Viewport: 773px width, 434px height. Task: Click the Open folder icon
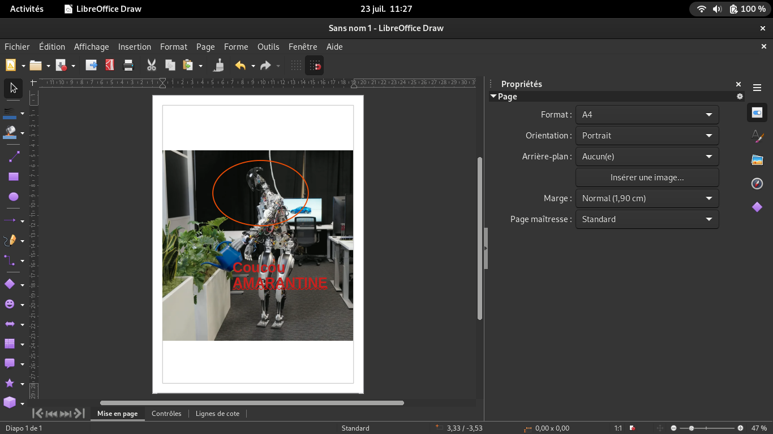coord(36,66)
